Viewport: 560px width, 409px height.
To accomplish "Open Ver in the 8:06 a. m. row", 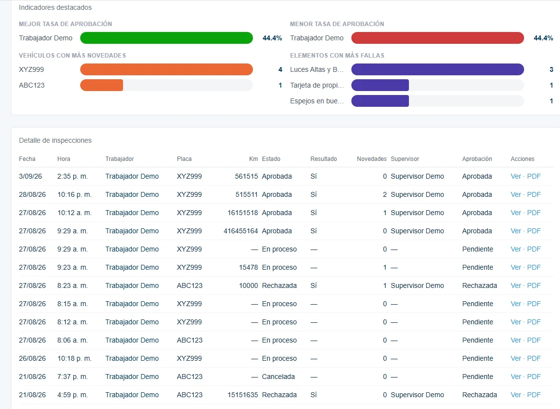I will pos(516,341).
